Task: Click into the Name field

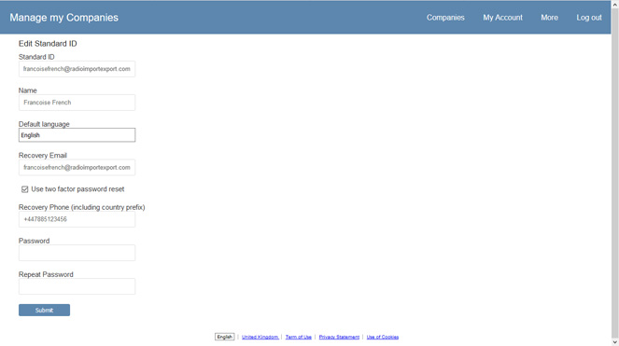Action: pos(77,103)
